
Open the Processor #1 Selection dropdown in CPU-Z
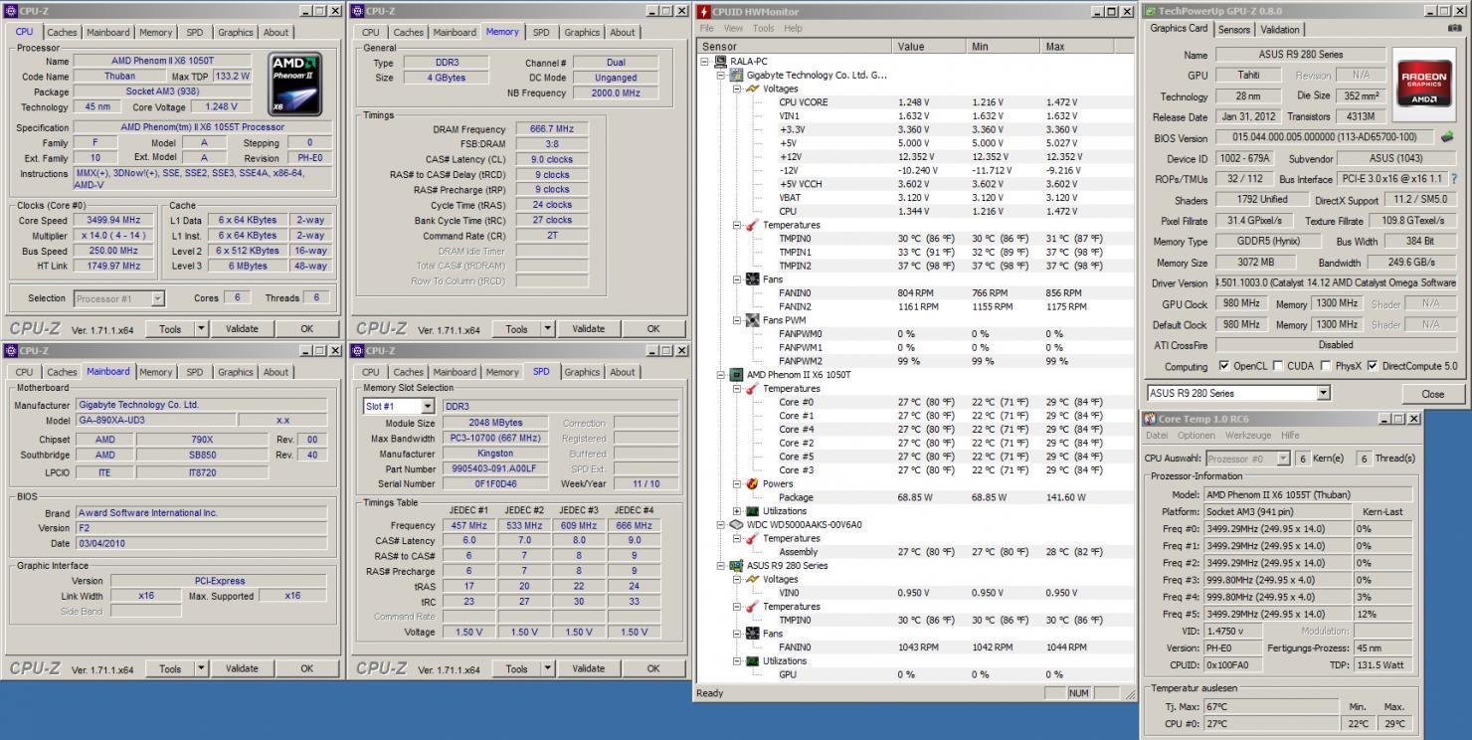pyautogui.click(x=157, y=298)
